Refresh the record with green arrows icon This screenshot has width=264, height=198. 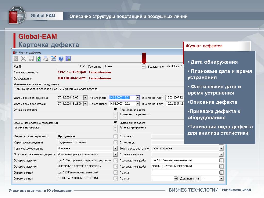[39, 59]
